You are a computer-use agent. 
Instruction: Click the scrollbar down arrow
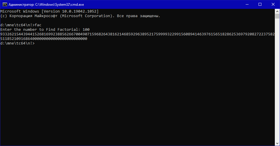277,143
